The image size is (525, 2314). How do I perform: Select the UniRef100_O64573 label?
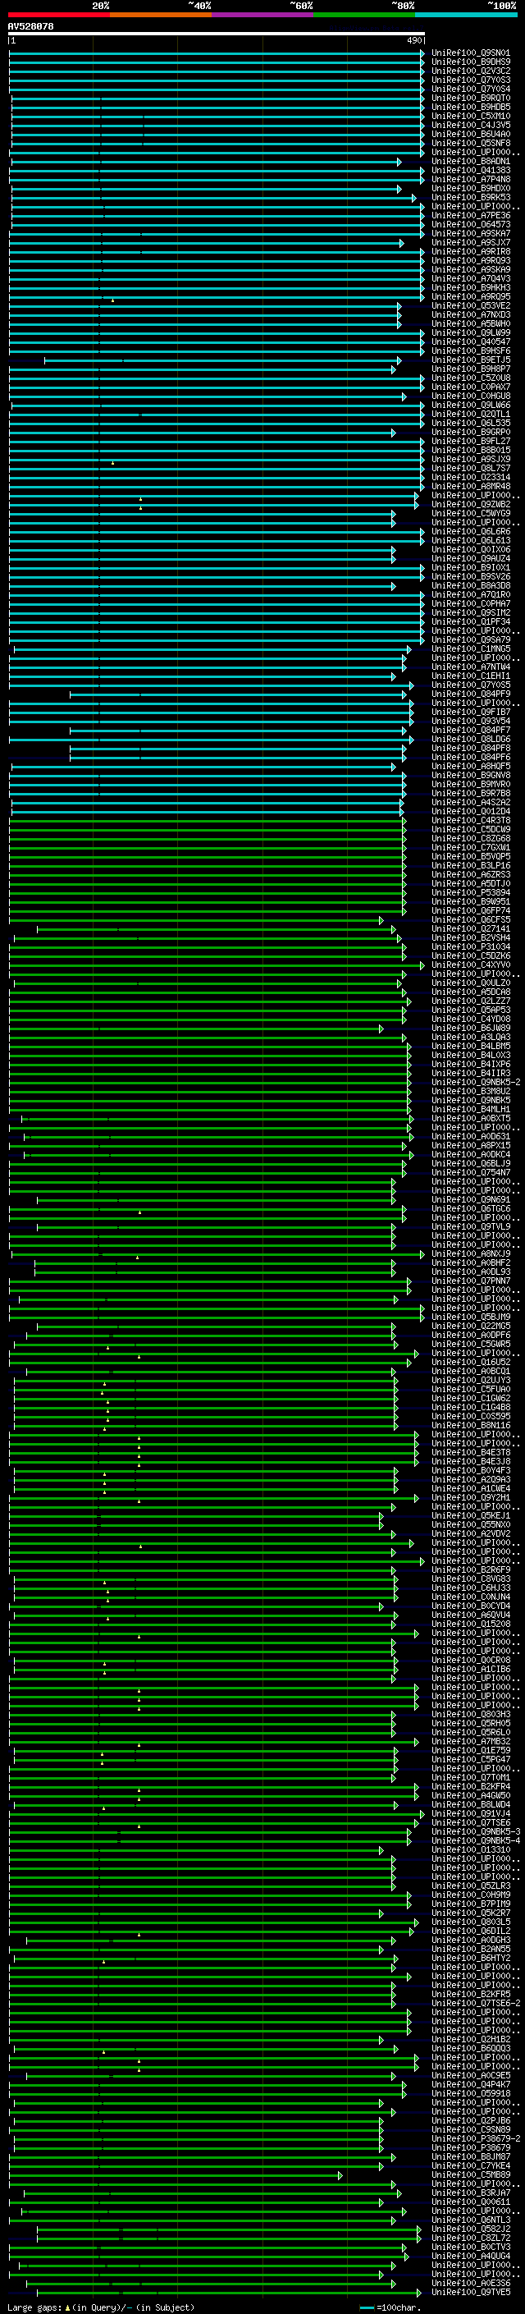pyautogui.click(x=471, y=225)
